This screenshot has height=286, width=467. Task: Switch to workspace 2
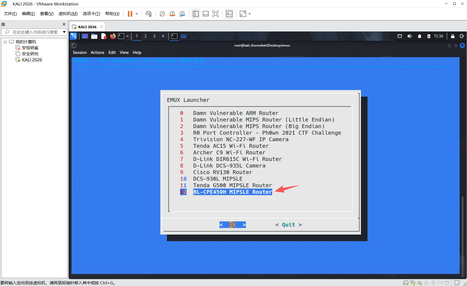(146, 36)
